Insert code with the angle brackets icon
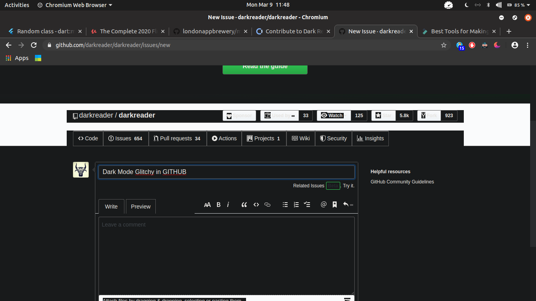The width and height of the screenshot is (536, 301). click(x=256, y=205)
